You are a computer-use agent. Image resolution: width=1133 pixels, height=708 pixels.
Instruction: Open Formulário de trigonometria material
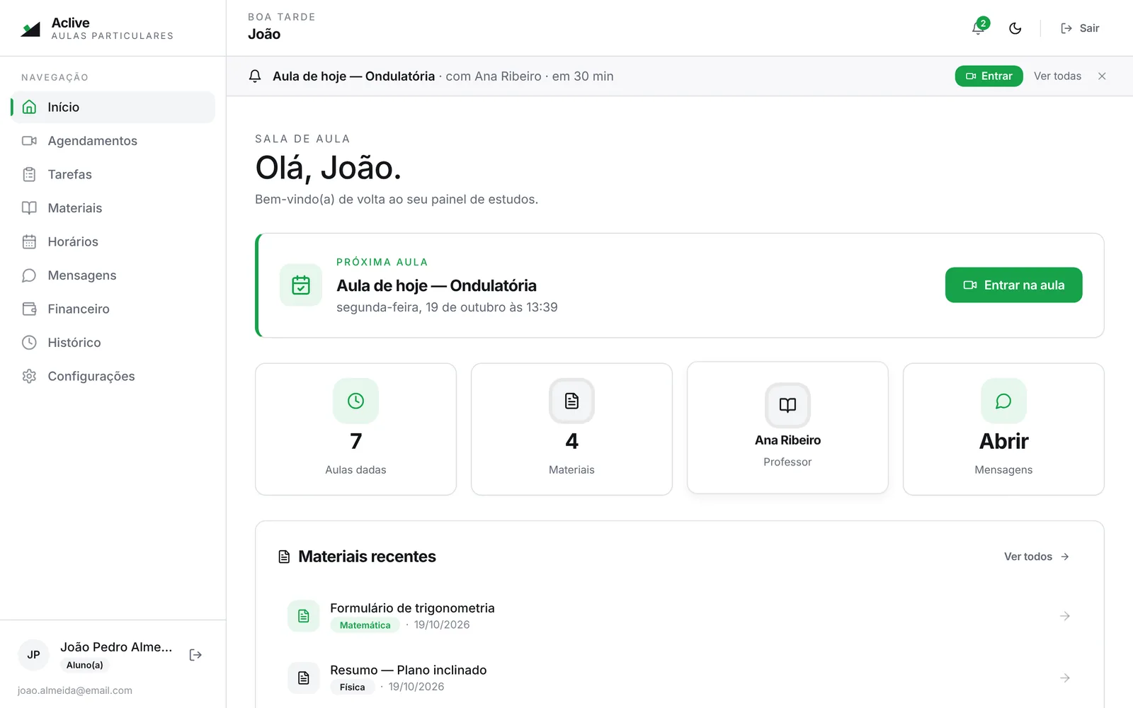coord(680,616)
